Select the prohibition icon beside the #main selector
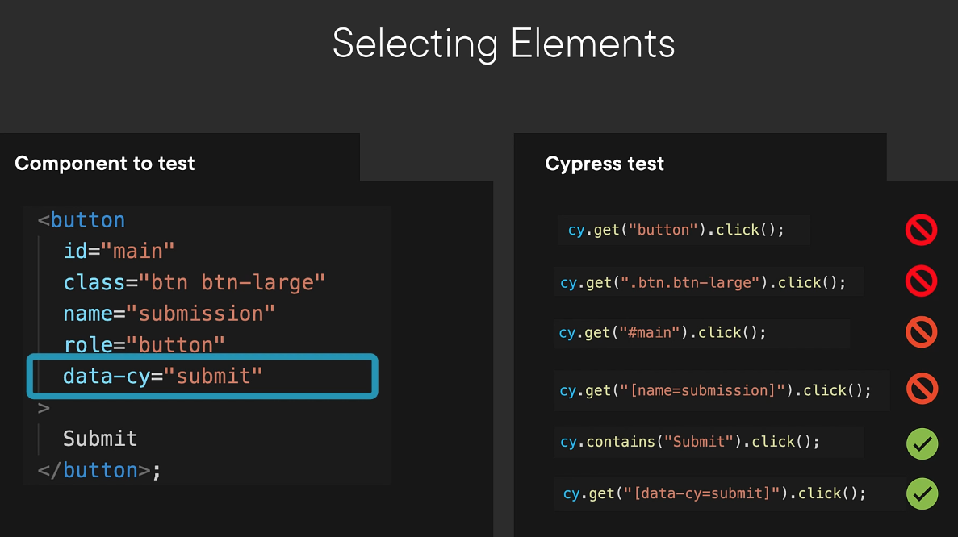Screen dimensions: 958x537 (x=921, y=331)
